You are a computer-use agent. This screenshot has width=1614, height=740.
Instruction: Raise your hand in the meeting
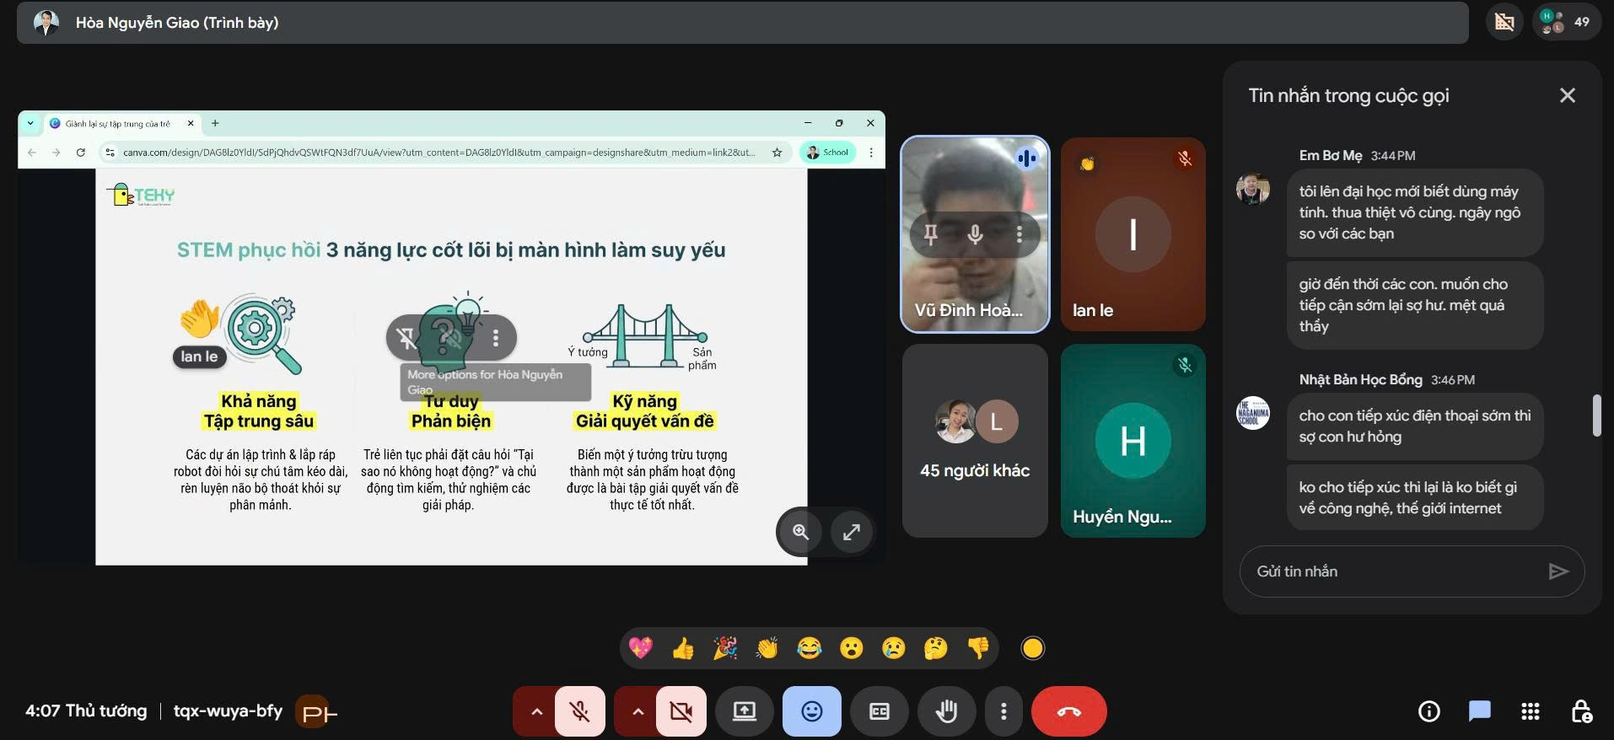coord(946,711)
